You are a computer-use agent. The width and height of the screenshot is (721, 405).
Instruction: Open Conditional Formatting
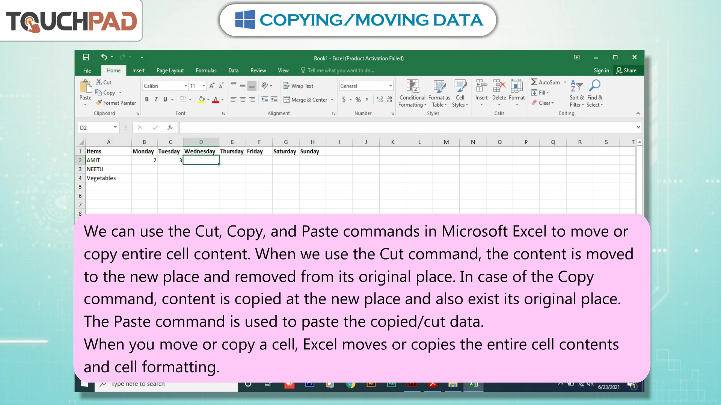click(412, 94)
